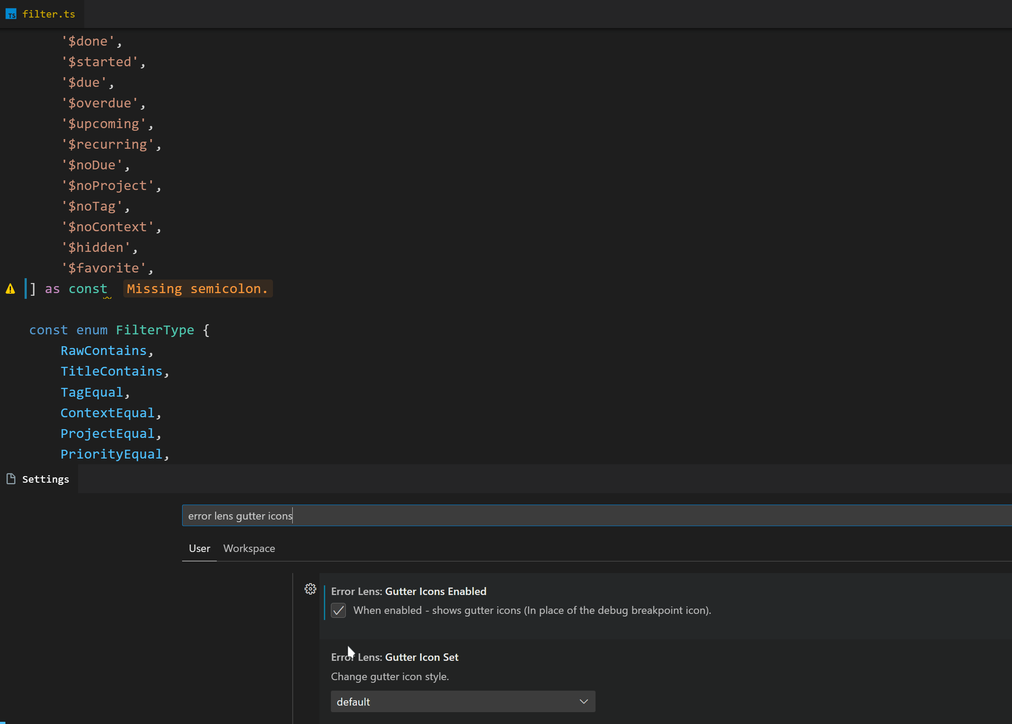Click the RawContains enum member

click(x=104, y=351)
